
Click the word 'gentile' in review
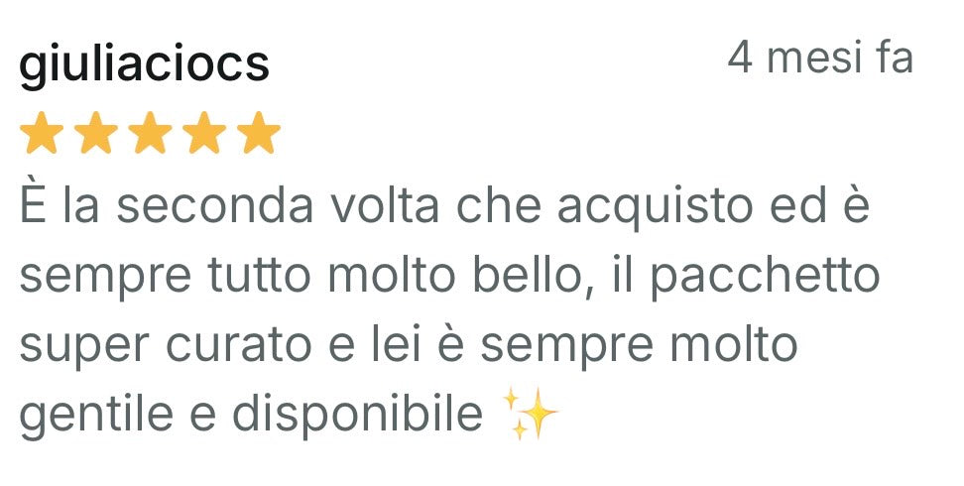pyautogui.click(x=96, y=416)
